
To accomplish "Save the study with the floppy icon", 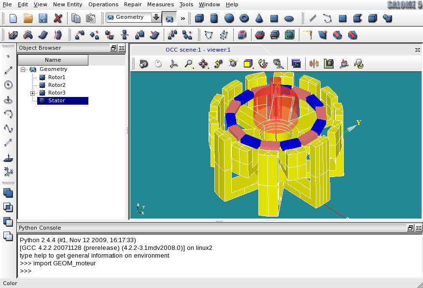I will pyautogui.click(x=43, y=18).
